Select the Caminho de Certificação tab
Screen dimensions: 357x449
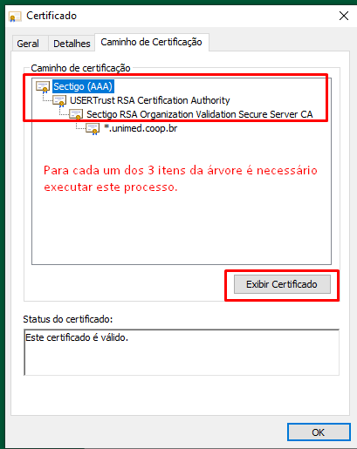coord(151,43)
